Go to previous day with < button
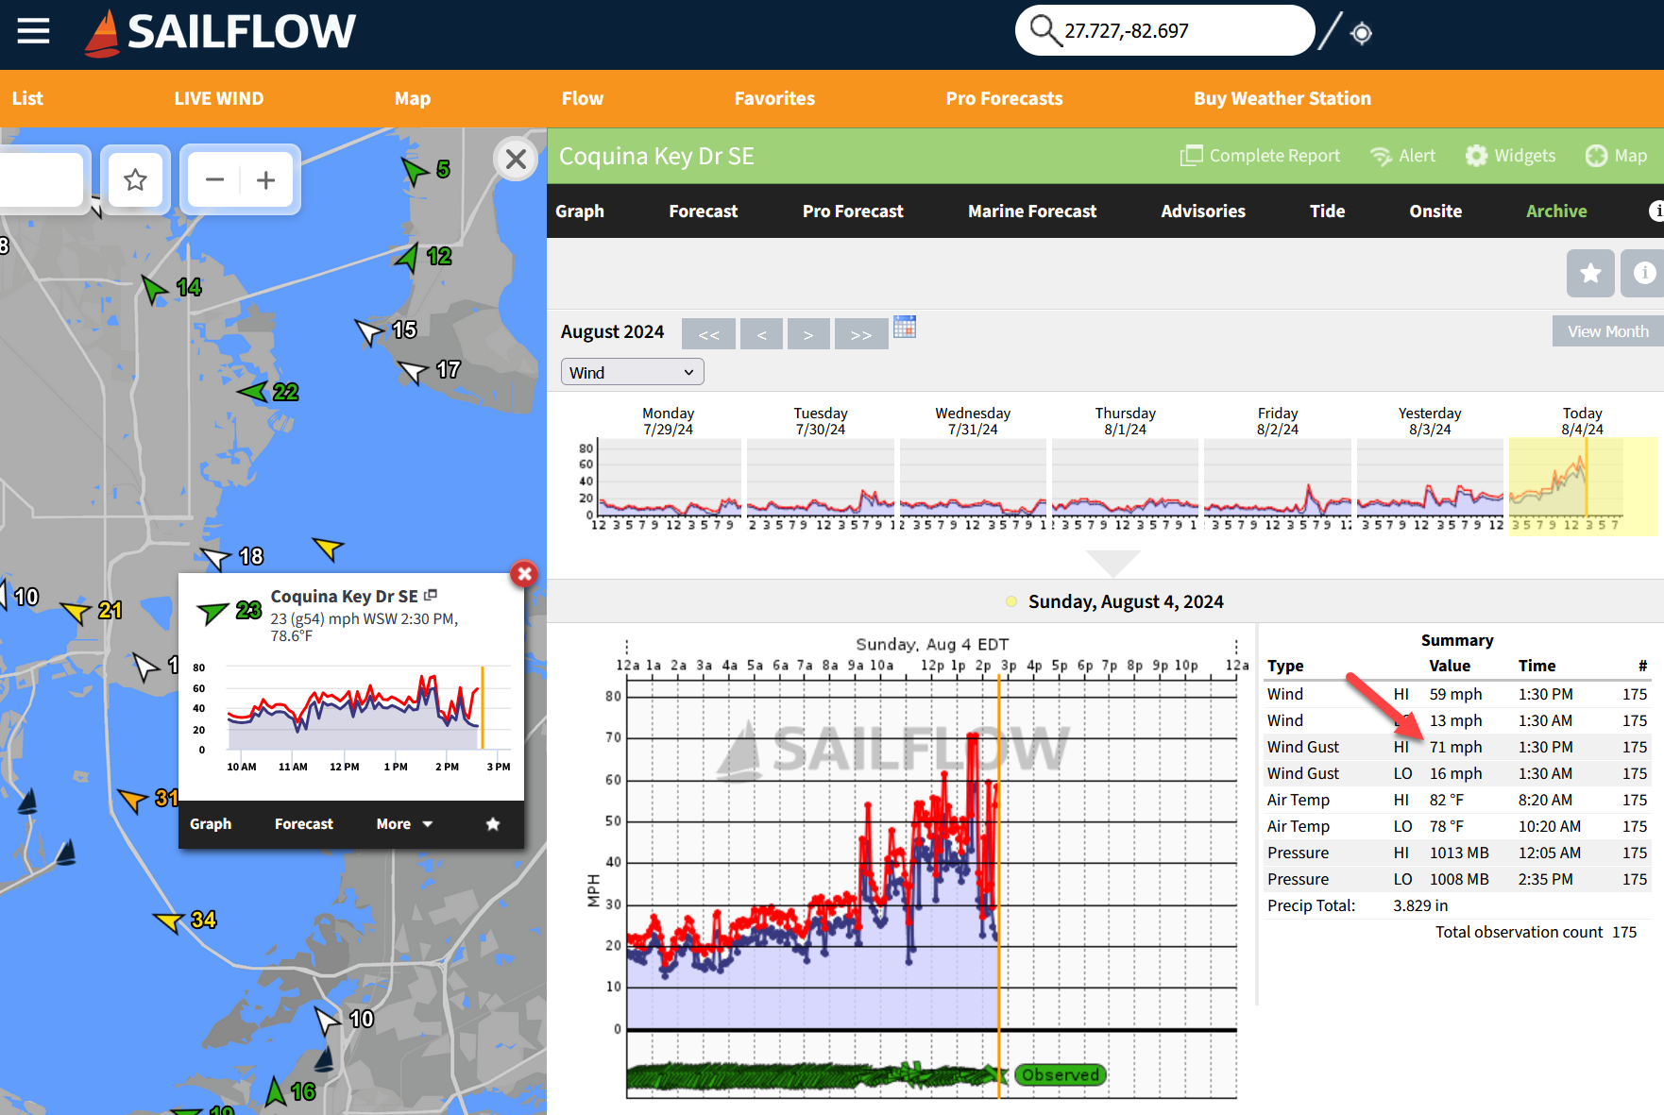 click(x=761, y=334)
